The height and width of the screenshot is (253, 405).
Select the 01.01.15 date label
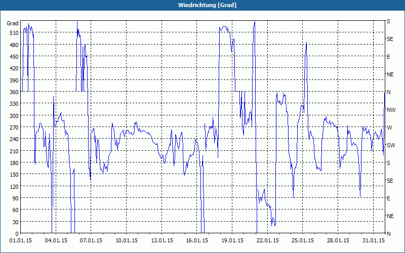(x=21, y=241)
